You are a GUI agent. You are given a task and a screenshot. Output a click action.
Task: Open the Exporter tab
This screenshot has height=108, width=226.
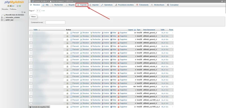click(82, 5)
